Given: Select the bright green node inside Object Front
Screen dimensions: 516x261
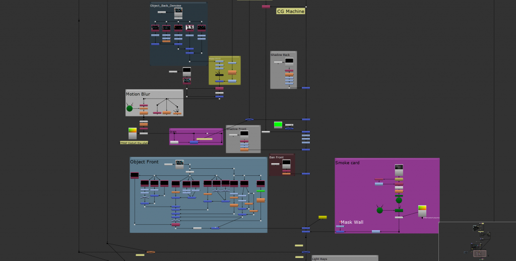Looking at the screenshot, I should pos(261,191).
